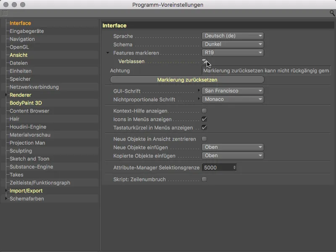
Task: Select Netzwerkverbindung in the sidebar
Action: click(x=34, y=87)
